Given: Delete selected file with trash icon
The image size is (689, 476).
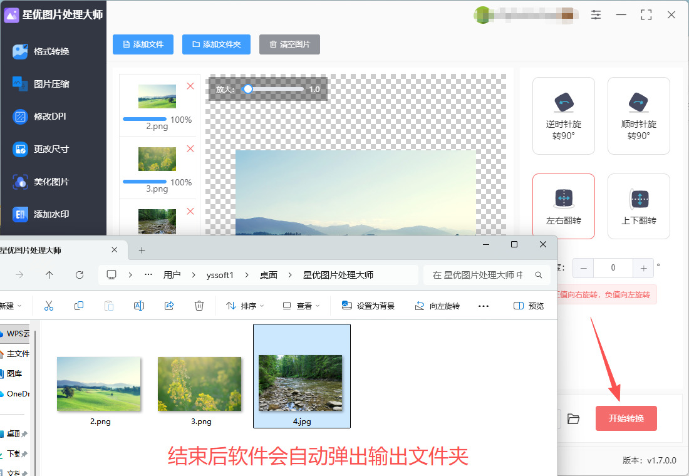Looking at the screenshot, I should click(199, 306).
